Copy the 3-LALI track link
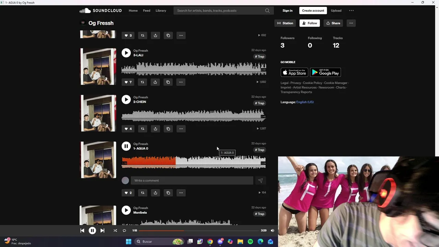The image size is (439, 247). [168, 82]
